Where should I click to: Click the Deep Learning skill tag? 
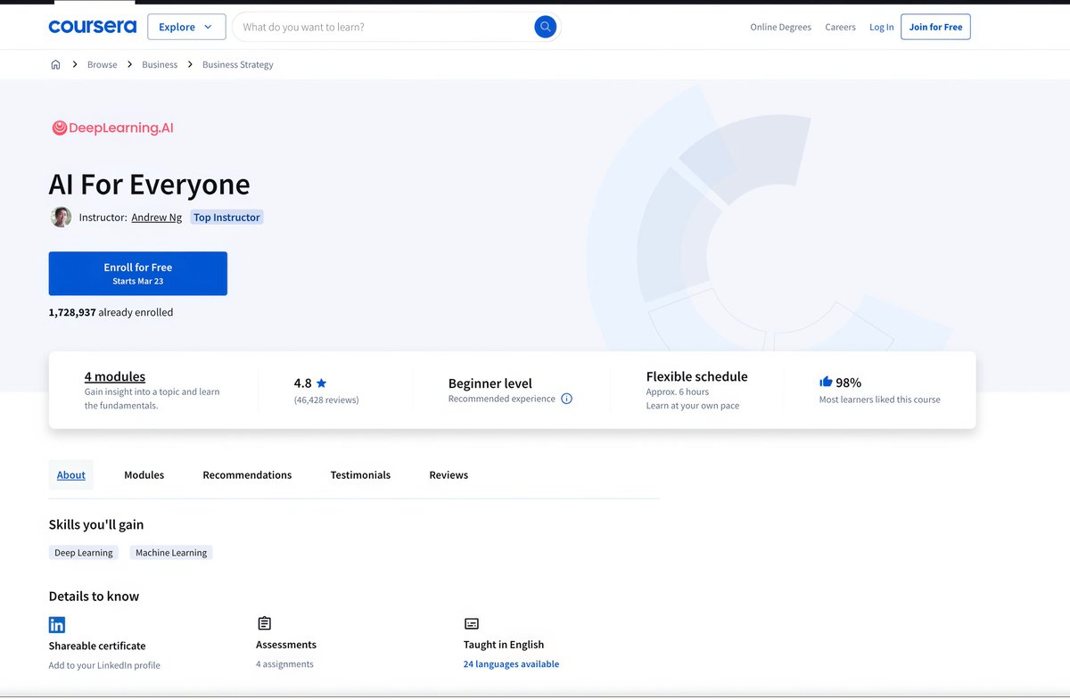click(84, 553)
